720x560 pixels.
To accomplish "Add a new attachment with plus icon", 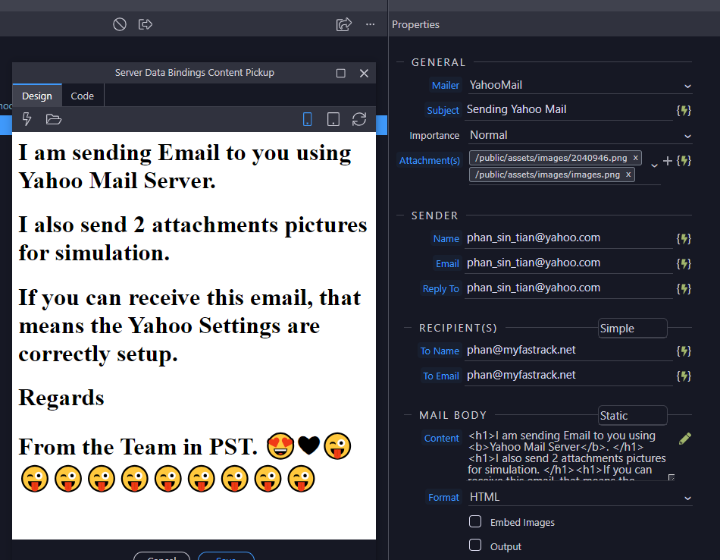I will (x=668, y=160).
